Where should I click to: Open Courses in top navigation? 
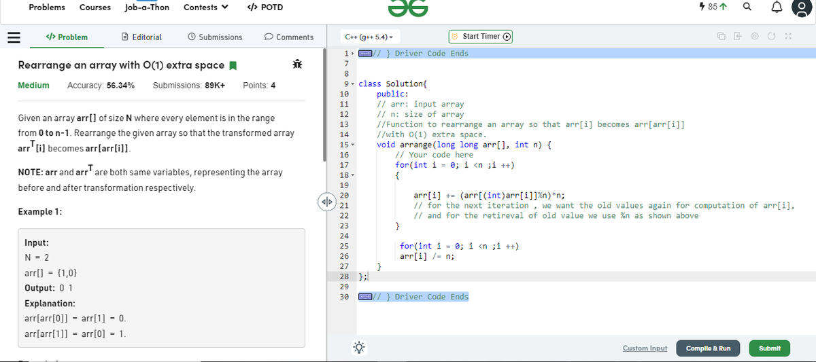click(x=95, y=7)
